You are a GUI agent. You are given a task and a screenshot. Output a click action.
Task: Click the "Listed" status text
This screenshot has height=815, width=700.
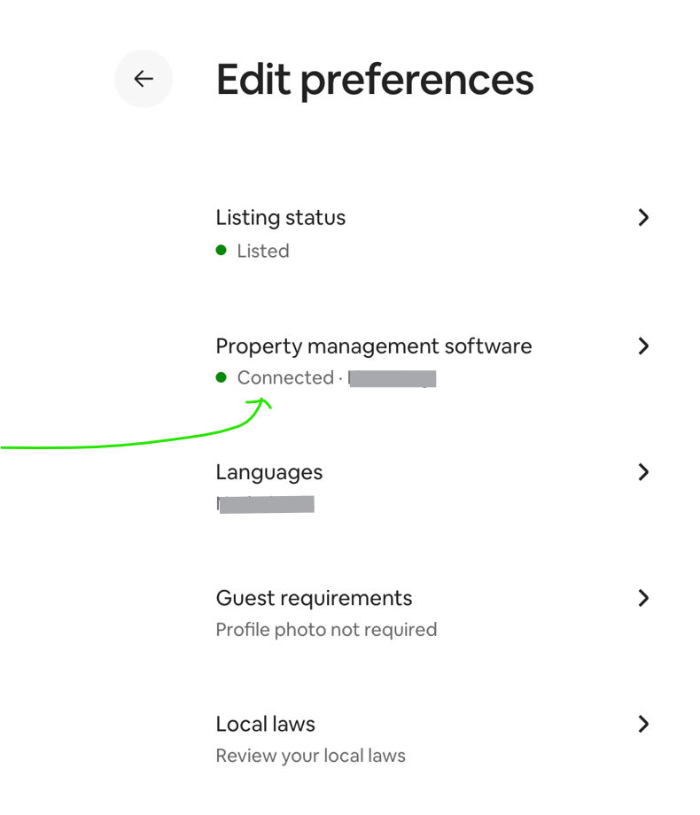[263, 251]
